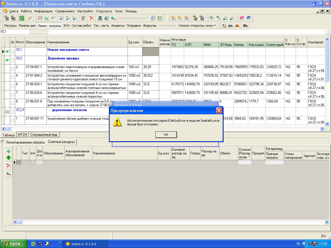Click the Excel icon in taskbar quick launch

tap(33, 244)
